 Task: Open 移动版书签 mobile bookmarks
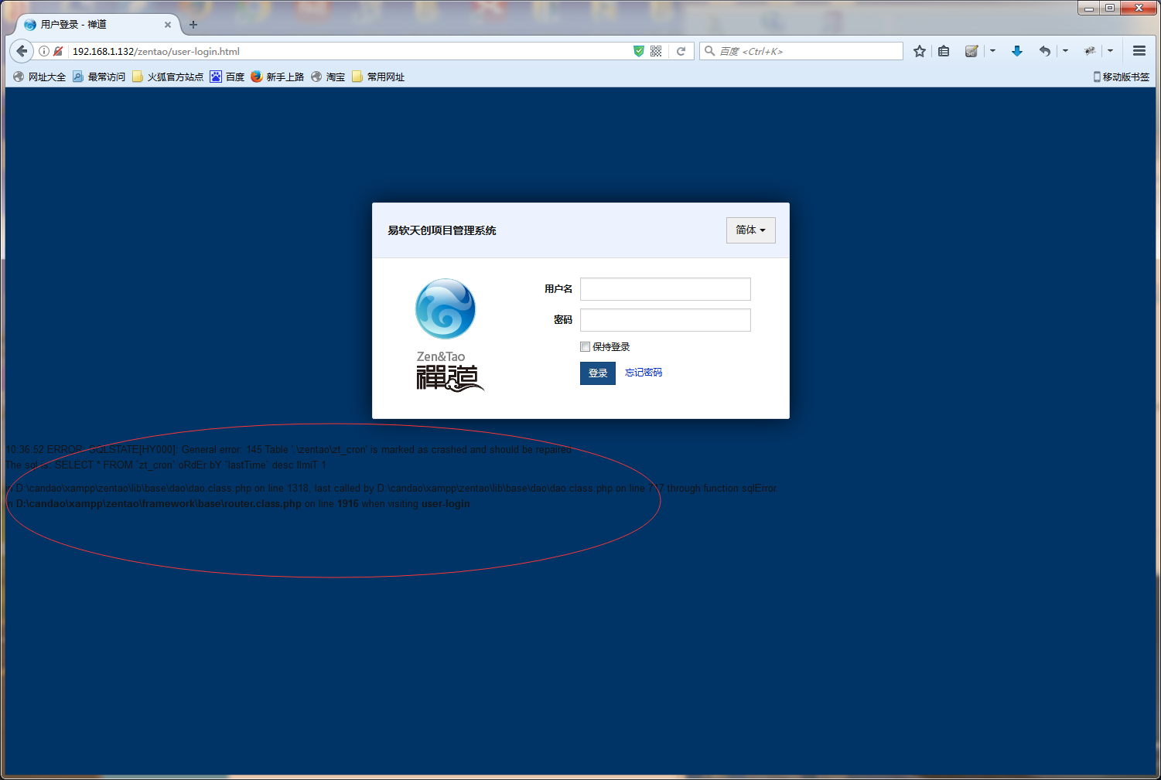(1122, 77)
